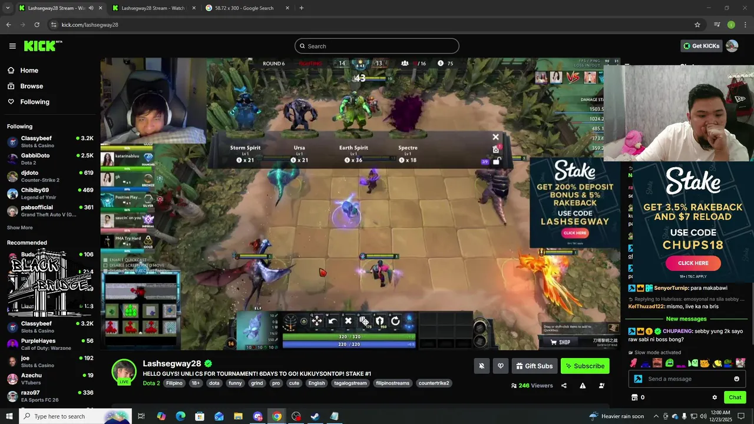Open the hamburger sidebar menu
The image size is (754, 424).
(x=12, y=46)
